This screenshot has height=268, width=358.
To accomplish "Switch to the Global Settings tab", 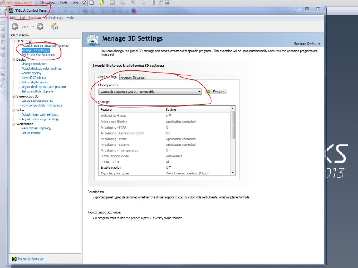I will [107, 77].
